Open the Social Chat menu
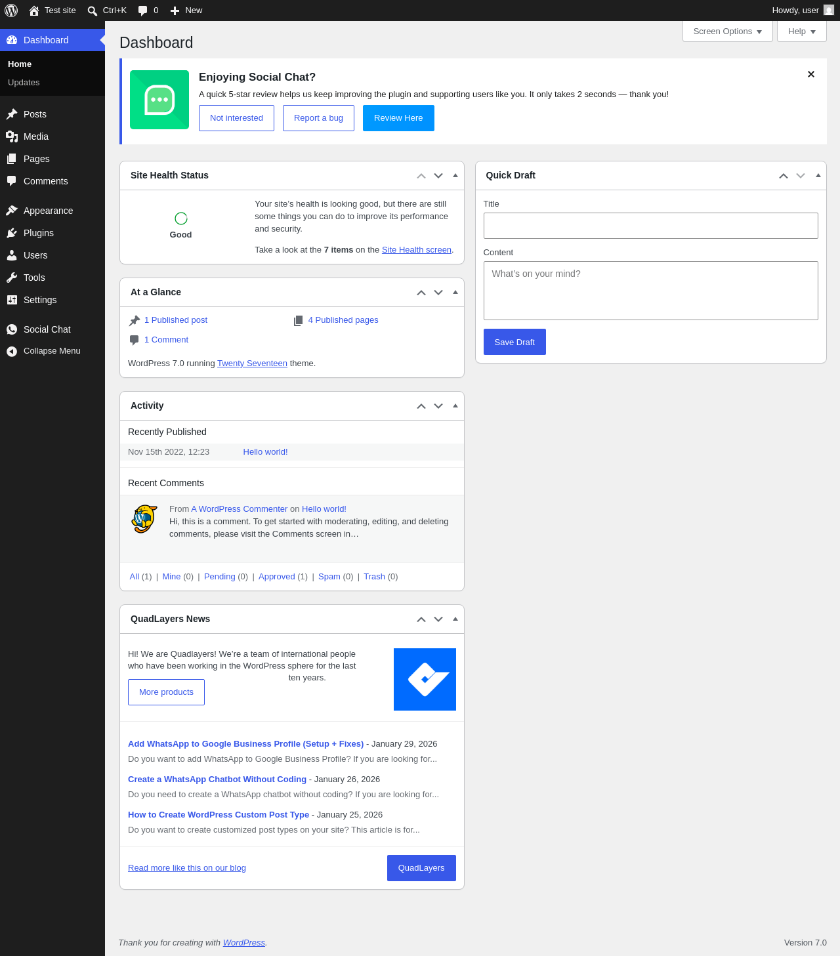This screenshot has width=840, height=956. click(52, 329)
